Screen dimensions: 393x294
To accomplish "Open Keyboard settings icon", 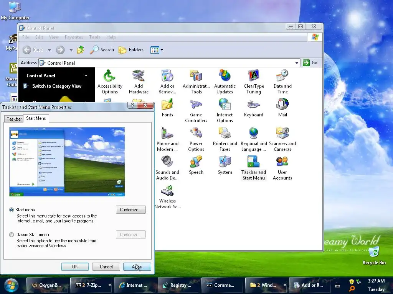I will pos(254,108).
